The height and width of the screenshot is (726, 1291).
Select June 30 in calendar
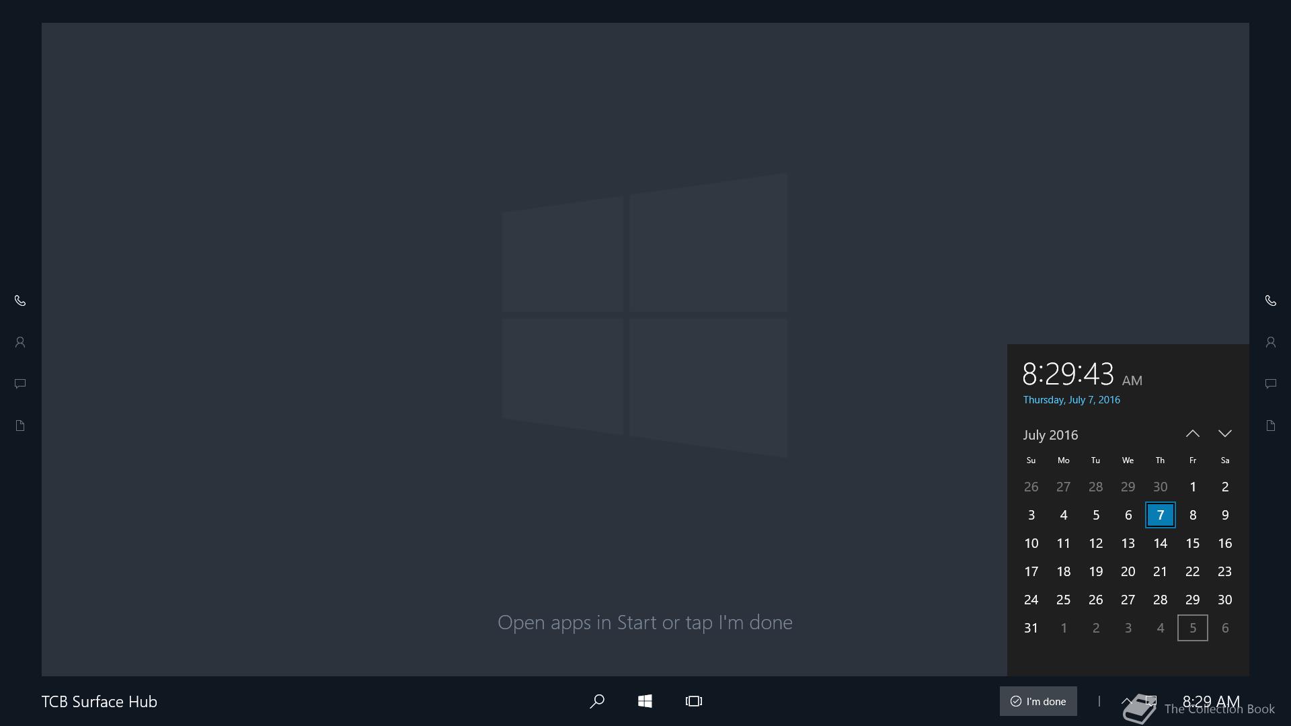click(1161, 487)
